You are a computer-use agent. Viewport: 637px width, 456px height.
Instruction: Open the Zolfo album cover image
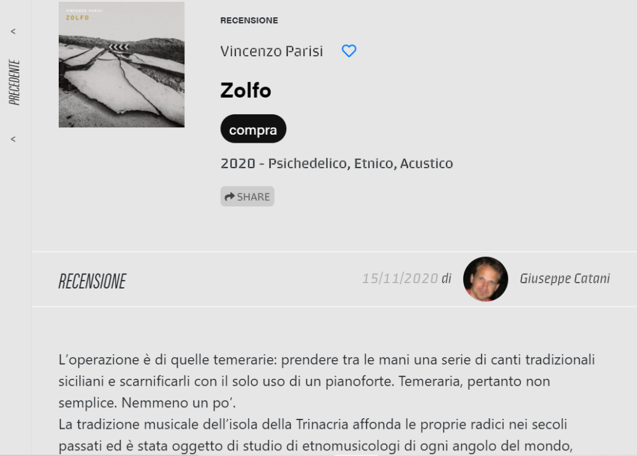coord(121,64)
